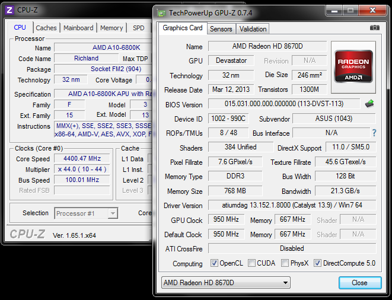Toggle the PhysX checkbox

pos(285,263)
